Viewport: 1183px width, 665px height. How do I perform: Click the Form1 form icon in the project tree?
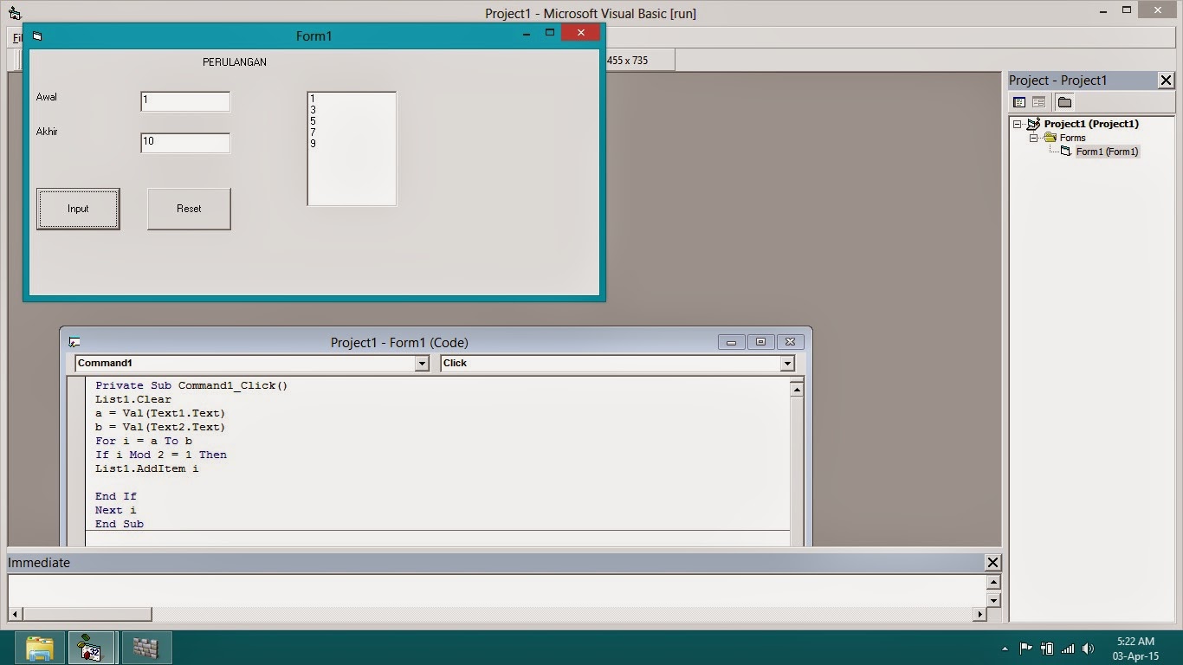point(1068,152)
